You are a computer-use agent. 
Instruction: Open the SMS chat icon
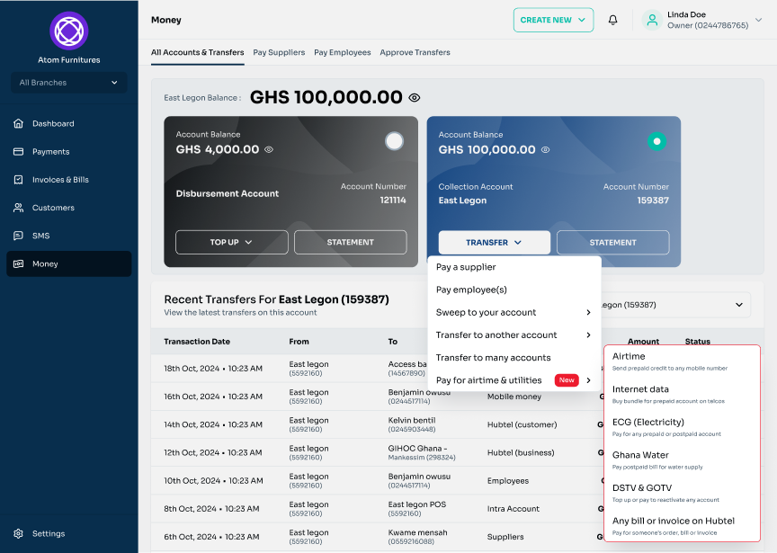18,236
